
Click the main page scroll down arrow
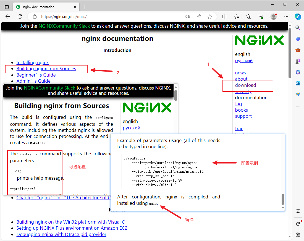point(290,236)
